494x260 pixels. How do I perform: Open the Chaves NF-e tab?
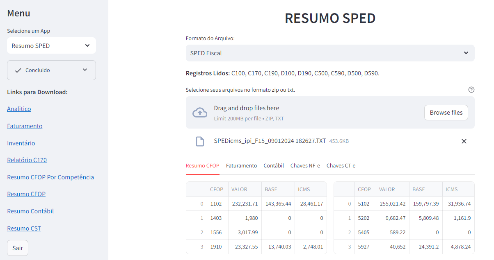point(305,166)
